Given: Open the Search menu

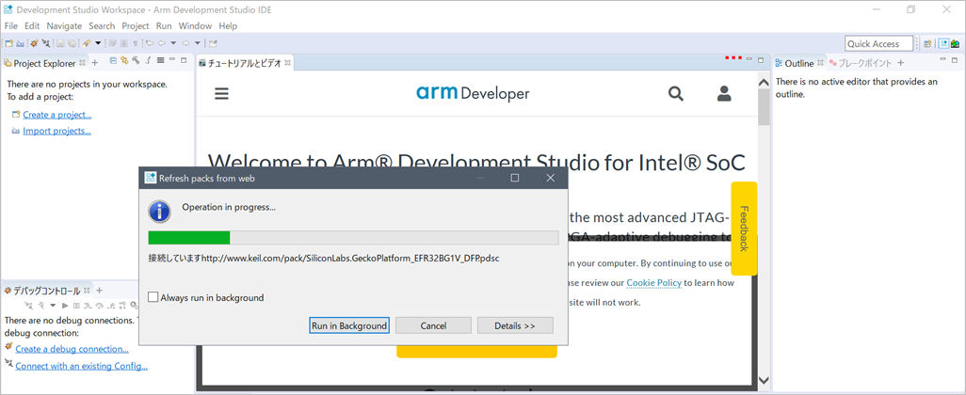Looking at the screenshot, I should coord(102,25).
